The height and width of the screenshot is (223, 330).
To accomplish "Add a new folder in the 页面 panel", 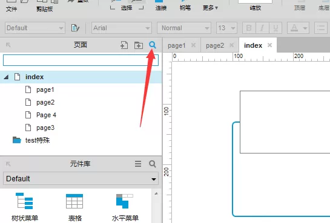I will (139, 45).
